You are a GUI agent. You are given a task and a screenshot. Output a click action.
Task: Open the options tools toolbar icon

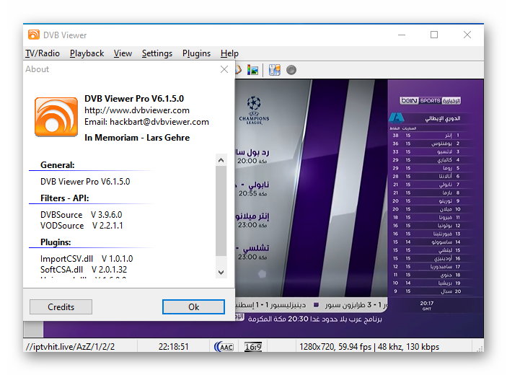275,70
